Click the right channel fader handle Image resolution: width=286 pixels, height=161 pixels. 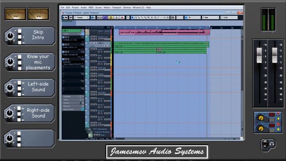click(275, 55)
